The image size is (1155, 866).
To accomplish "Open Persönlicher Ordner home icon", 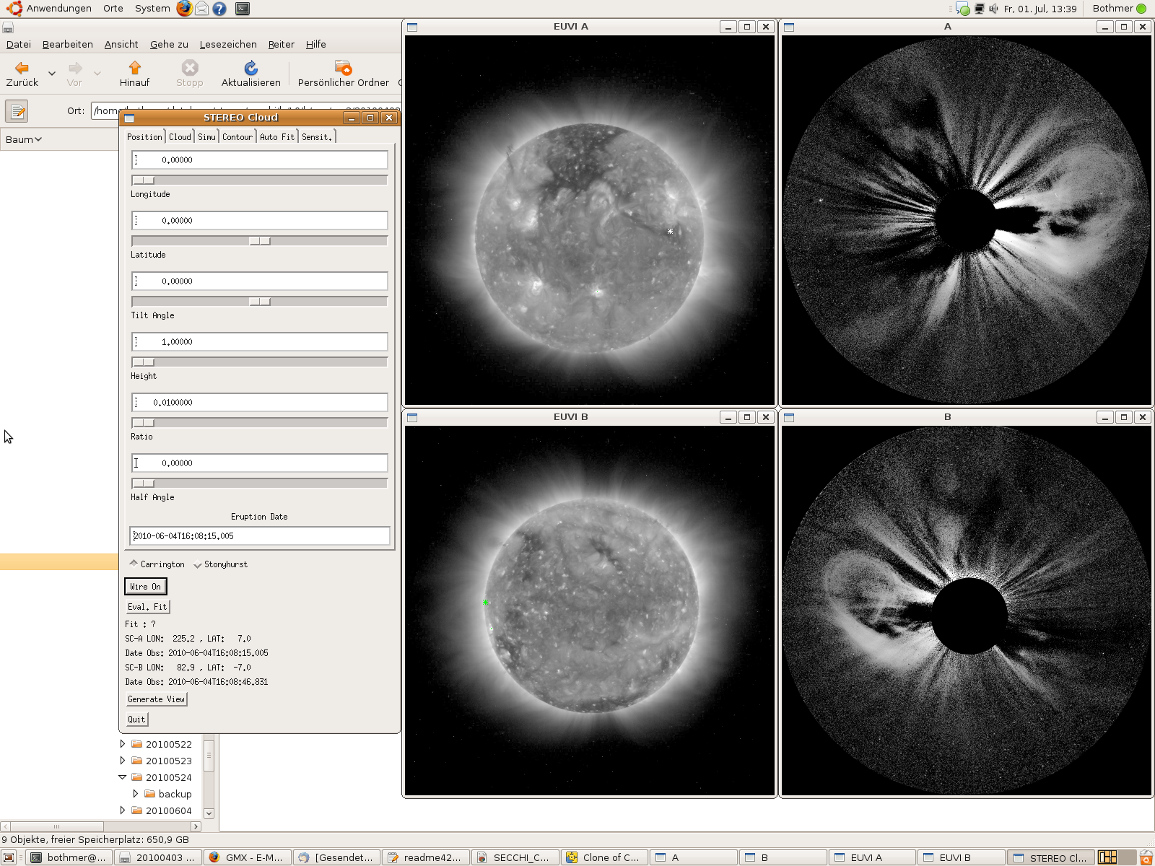I will [x=343, y=68].
